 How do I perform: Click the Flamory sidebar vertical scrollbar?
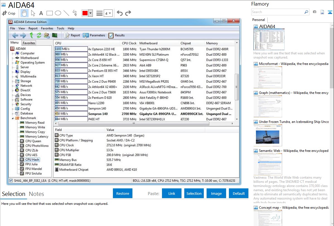332,57
